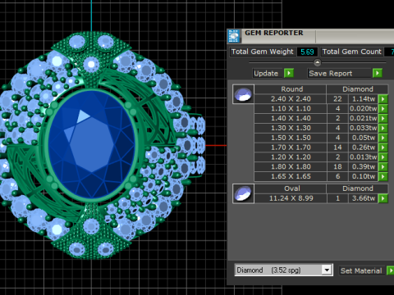394x295 pixels.
Task: Click the 1.65 X 1.65 size cell
Action: click(291, 176)
